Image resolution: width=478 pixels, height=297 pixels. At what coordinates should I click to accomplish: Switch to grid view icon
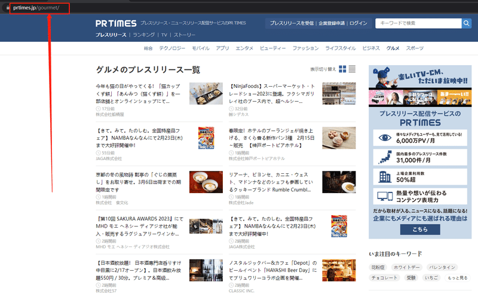pos(342,69)
